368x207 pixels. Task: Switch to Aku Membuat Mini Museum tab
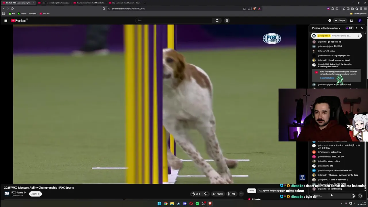125,3
